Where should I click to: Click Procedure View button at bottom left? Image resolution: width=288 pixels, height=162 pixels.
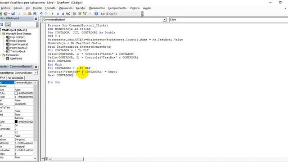coord(43,159)
